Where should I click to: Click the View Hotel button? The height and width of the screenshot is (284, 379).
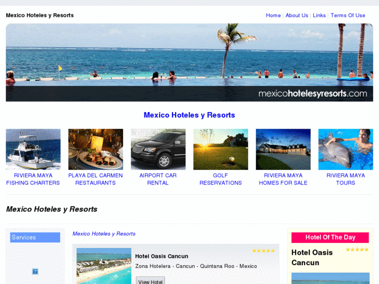[x=150, y=281]
